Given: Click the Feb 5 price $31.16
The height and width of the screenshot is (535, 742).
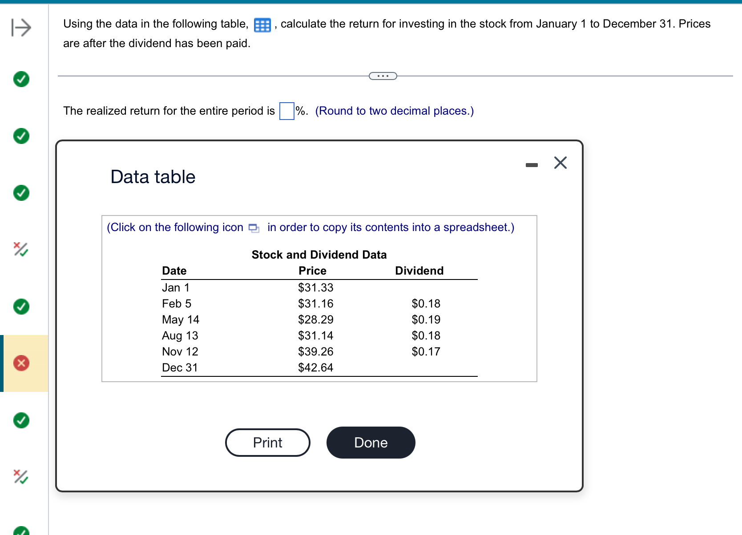Looking at the screenshot, I should 316,304.
